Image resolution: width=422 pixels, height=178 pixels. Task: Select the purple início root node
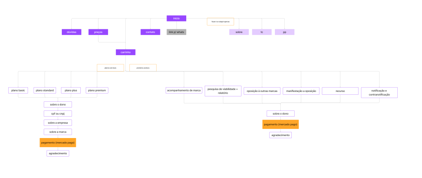[176, 18]
